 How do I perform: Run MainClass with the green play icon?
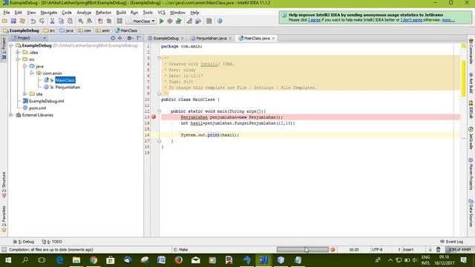click(162, 21)
